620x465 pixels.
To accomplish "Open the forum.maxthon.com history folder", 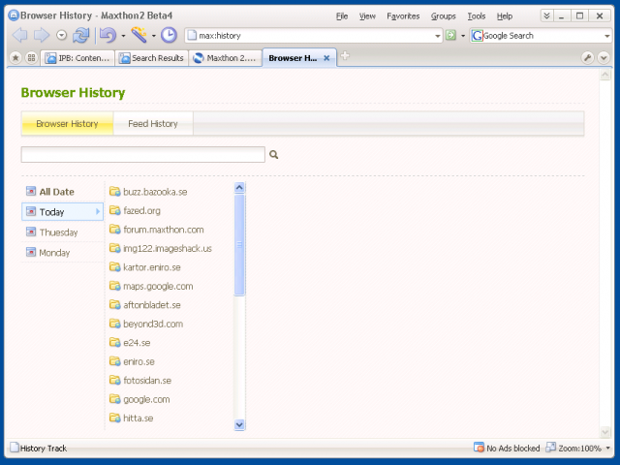I will [x=163, y=230].
